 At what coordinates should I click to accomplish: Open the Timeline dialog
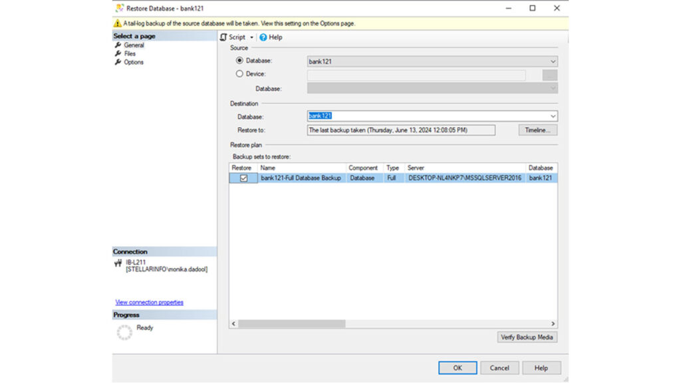click(x=537, y=130)
